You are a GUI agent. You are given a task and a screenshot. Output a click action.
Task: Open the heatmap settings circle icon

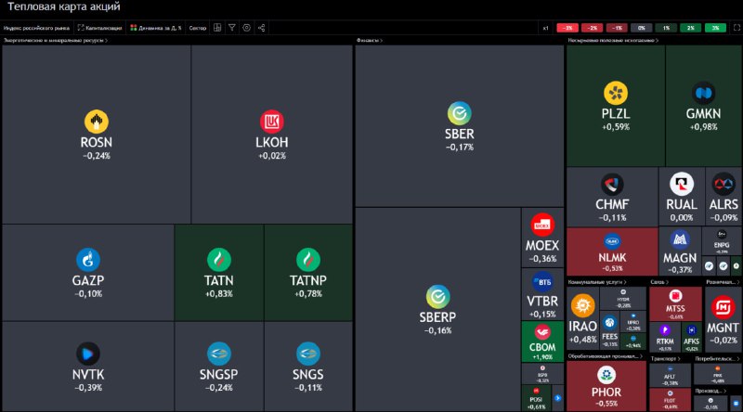(x=246, y=28)
